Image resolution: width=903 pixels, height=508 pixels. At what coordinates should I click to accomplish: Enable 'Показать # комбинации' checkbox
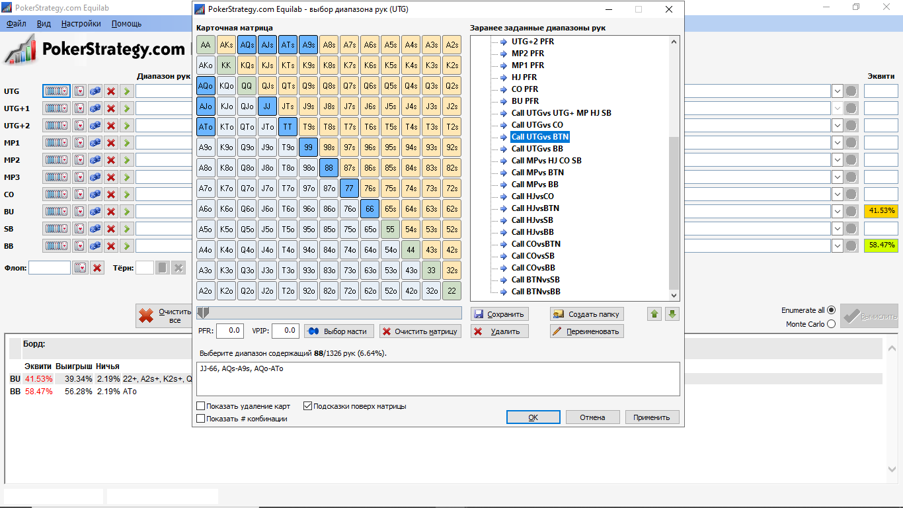click(201, 419)
